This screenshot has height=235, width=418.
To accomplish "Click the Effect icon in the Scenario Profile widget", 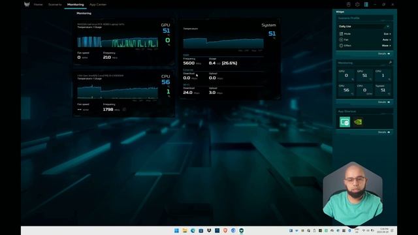I will 341,46.
